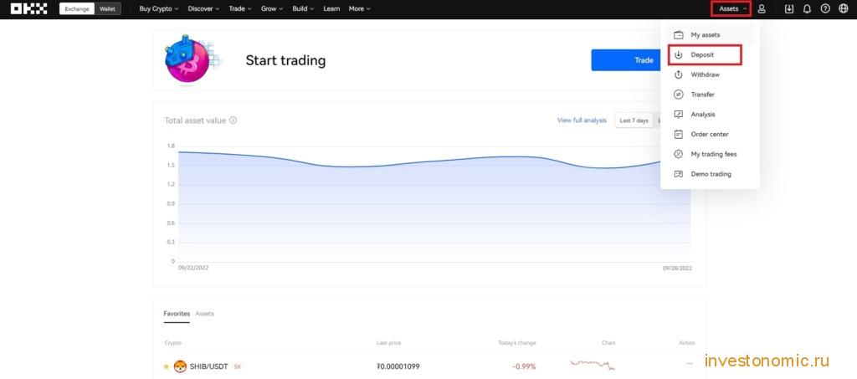
Task: Select the Last 7 days range
Action: (x=634, y=120)
